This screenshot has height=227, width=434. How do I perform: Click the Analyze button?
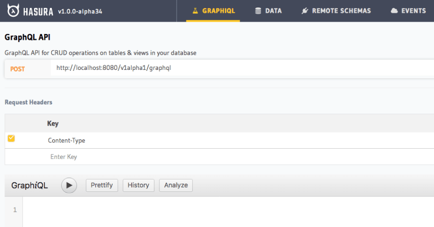176,185
